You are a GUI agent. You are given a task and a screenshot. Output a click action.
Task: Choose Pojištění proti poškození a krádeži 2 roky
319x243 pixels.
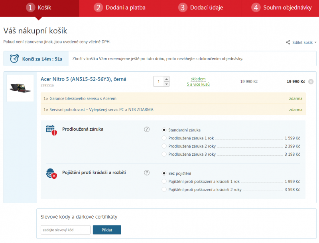164,190
